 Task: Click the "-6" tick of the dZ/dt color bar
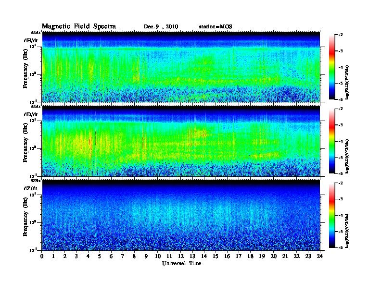click(341, 247)
